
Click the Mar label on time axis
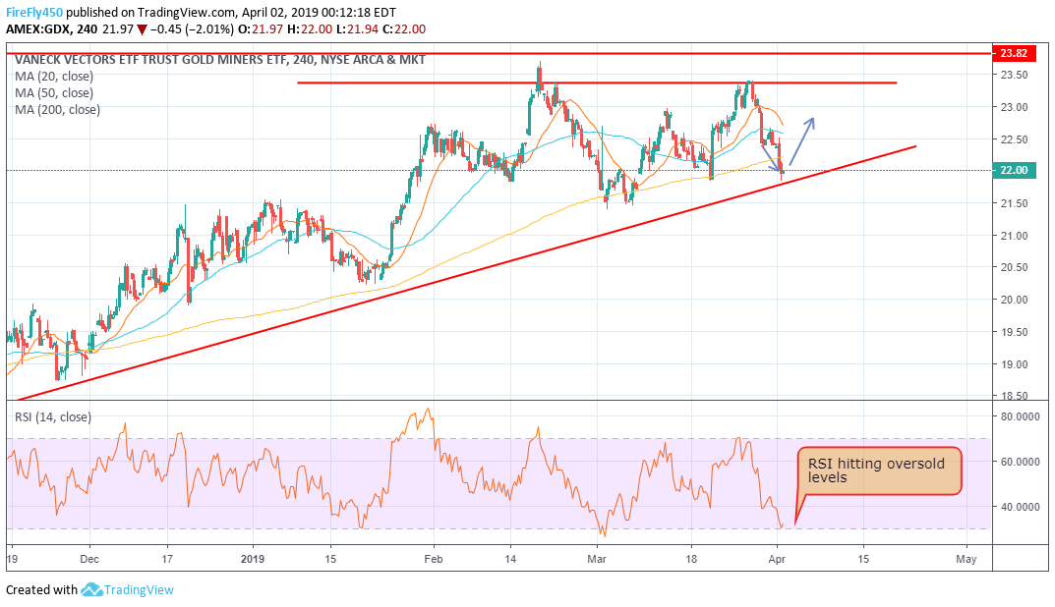pos(597,559)
